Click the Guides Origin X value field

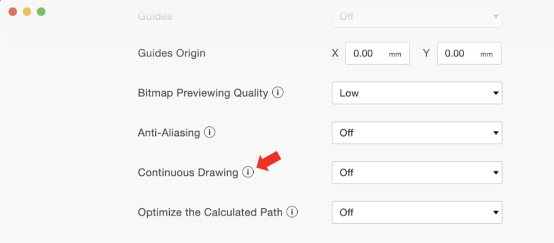[x=377, y=53]
